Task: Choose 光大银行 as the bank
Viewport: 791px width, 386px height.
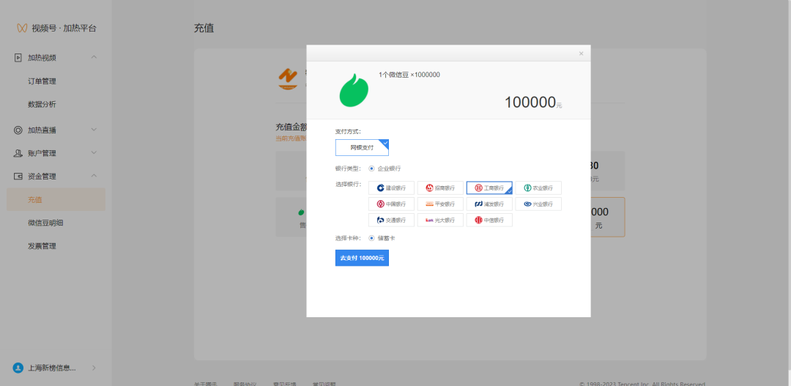Action: (x=440, y=220)
